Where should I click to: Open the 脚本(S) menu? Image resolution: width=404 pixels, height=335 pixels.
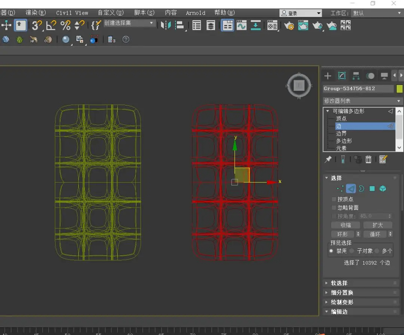point(144,13)
